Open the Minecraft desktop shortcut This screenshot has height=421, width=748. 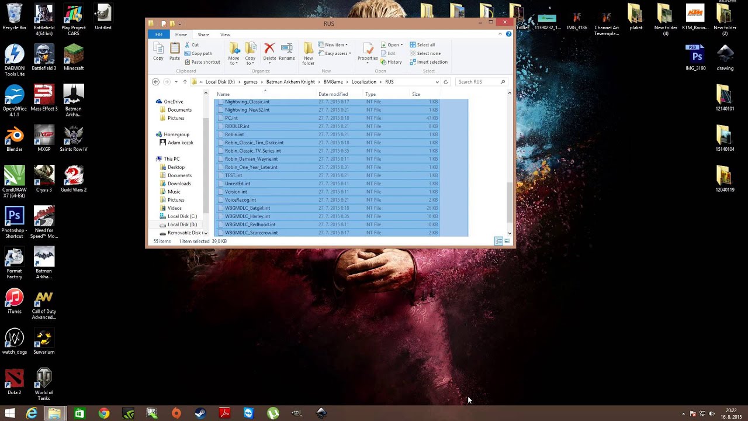point(74,58)
